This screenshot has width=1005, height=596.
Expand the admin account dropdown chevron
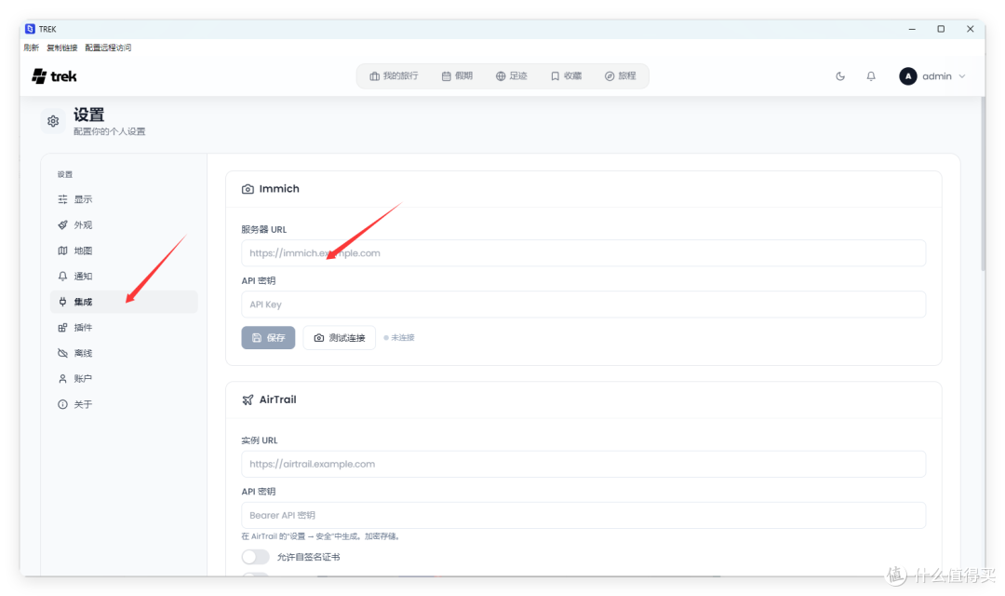coord(962,76)
